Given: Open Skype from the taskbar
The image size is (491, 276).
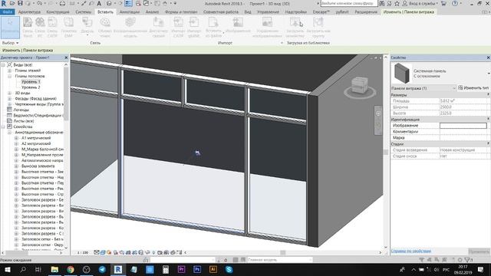Looking at the screenshot, I should pyautogui.click(x=229, y=269).
